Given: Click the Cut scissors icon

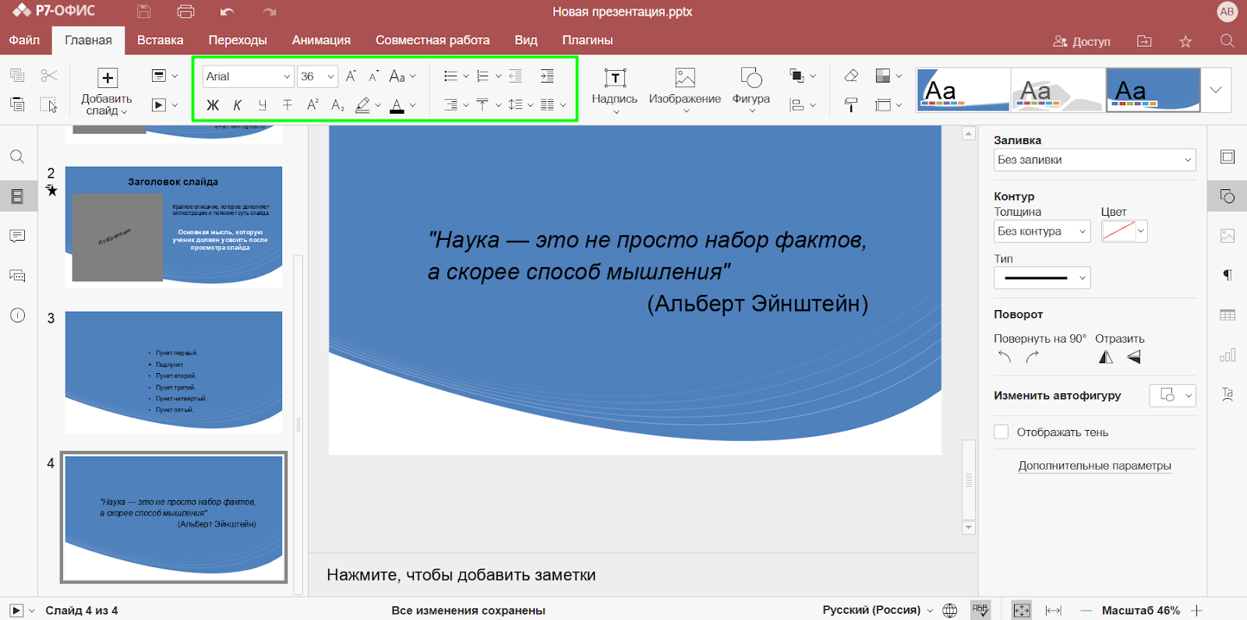Looking at the screenshot, I should pyautogui.click(x=49, y=76).
